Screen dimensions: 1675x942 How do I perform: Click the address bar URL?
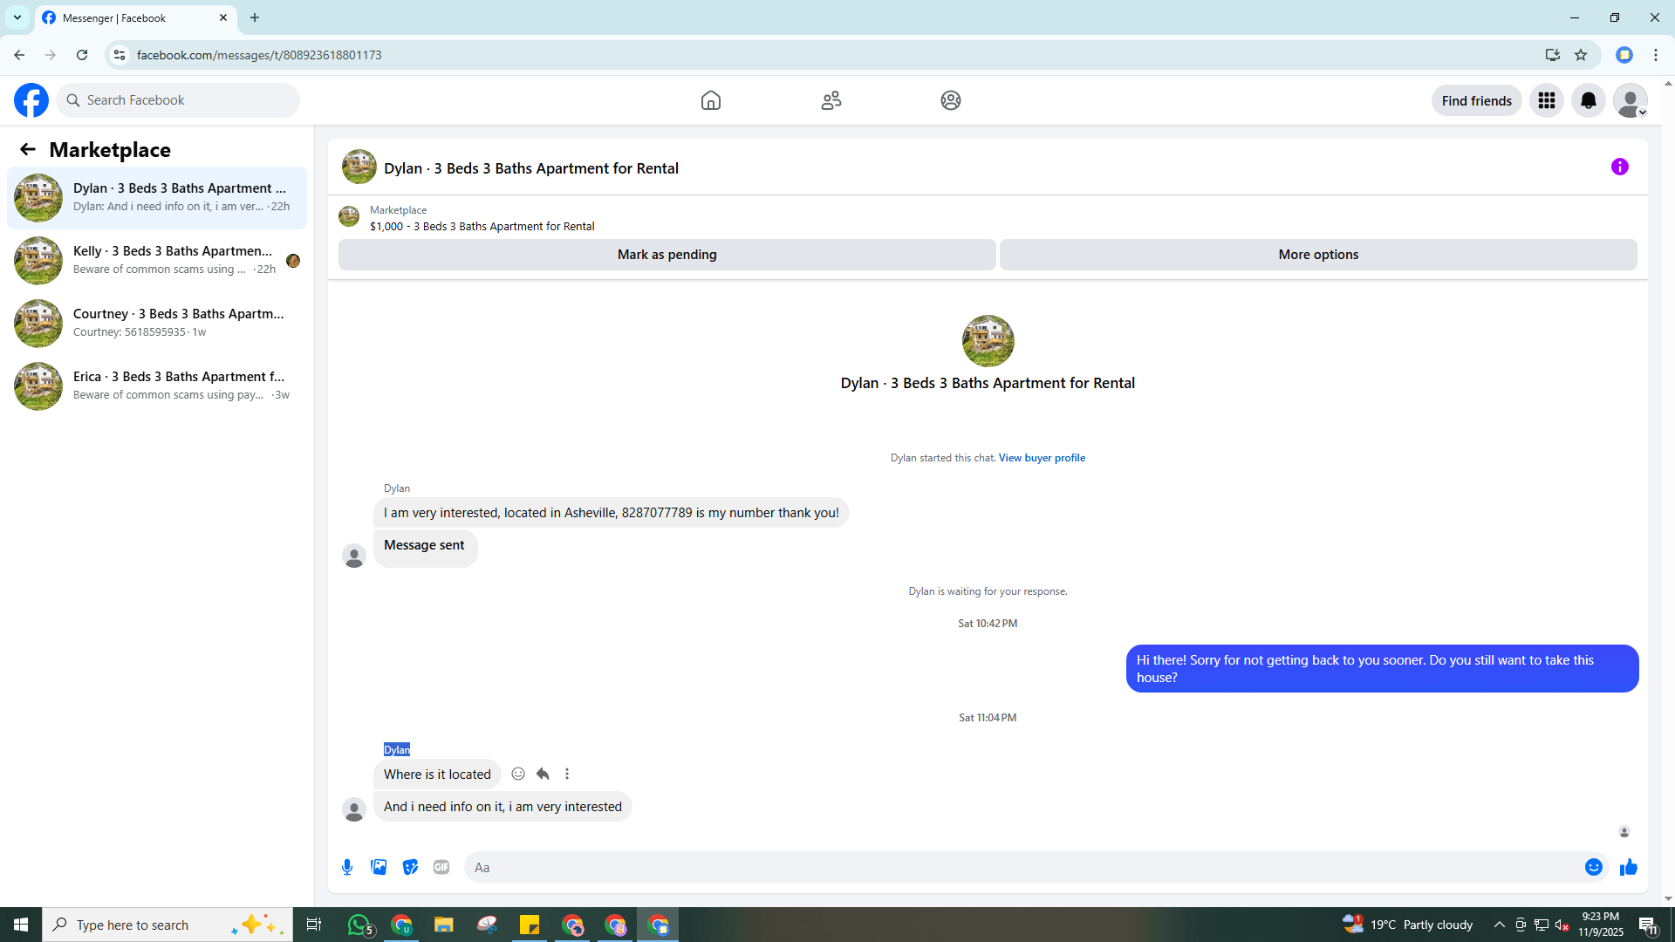[259, 55]
